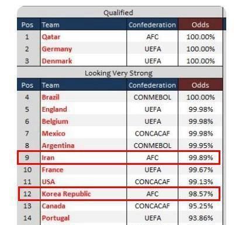Click Confederation header in Looking Very Strong table
The image size is (242, 225).
tap(152, 85)
